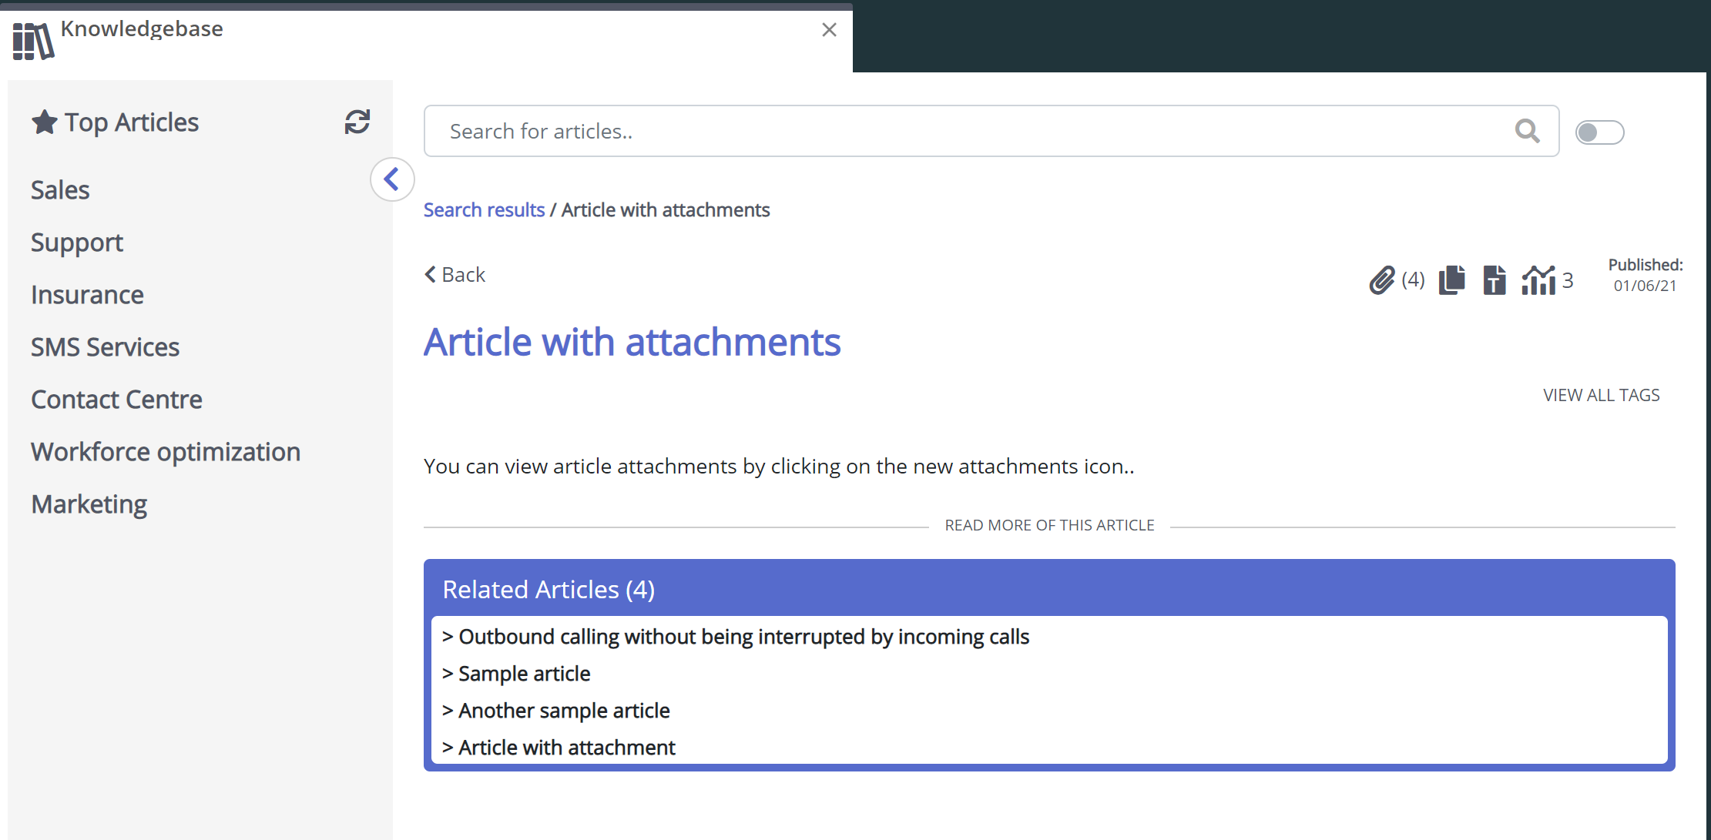
Task: Refresh the Top Articles list
Action: pos(357,122)
